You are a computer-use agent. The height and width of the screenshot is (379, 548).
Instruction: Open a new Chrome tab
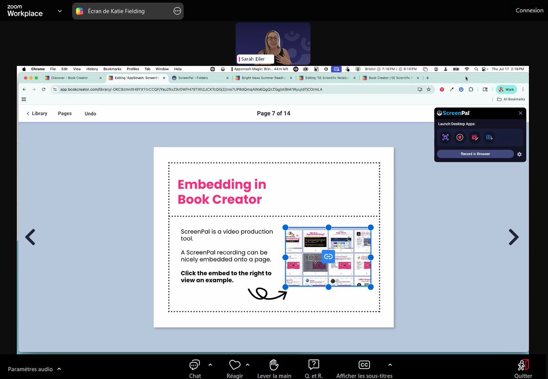427,78
